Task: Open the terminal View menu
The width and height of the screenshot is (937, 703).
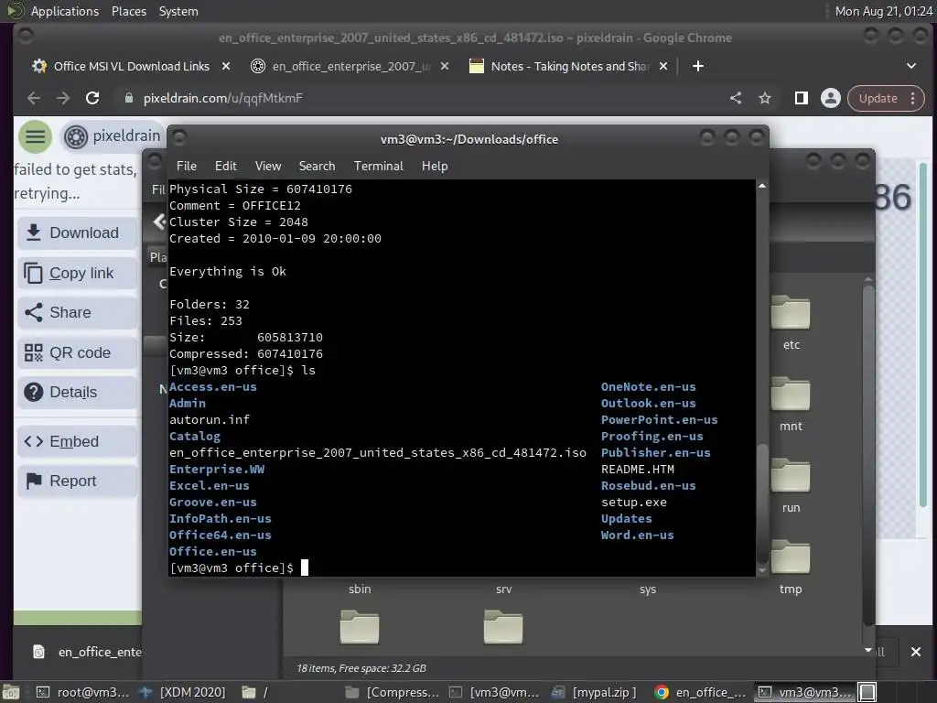Action: (268, 167)
